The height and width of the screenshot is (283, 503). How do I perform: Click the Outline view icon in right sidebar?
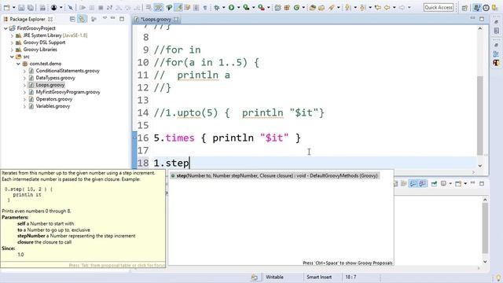click(496, 53)
